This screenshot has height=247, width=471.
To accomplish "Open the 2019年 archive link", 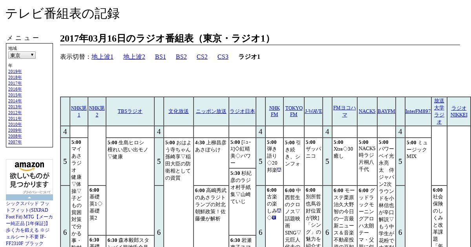I will pyautogui.click(x=15, y=71).
